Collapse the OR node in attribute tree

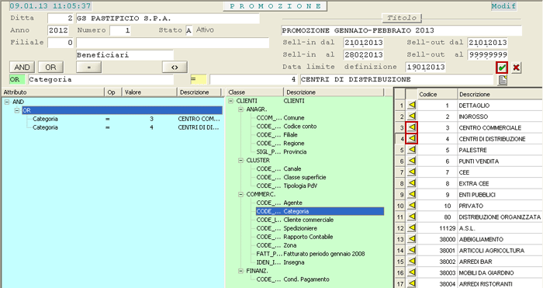(x=16, y=110)
